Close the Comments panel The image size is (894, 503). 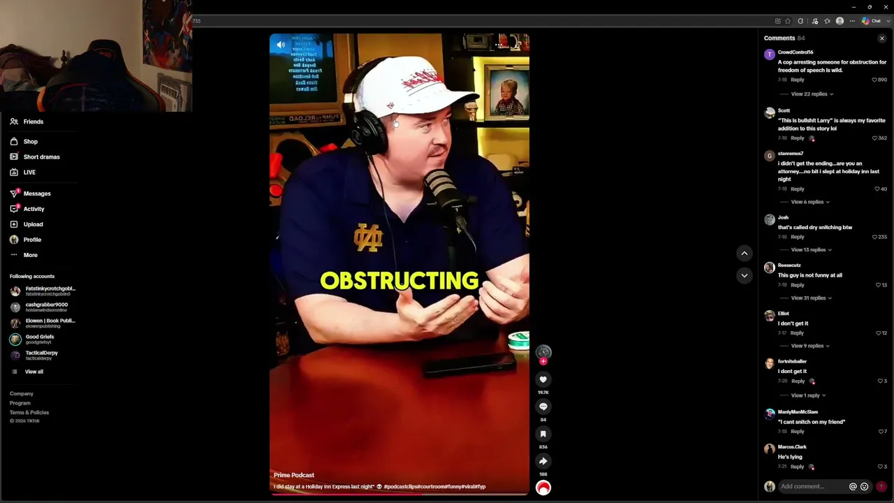pos(882,38)
